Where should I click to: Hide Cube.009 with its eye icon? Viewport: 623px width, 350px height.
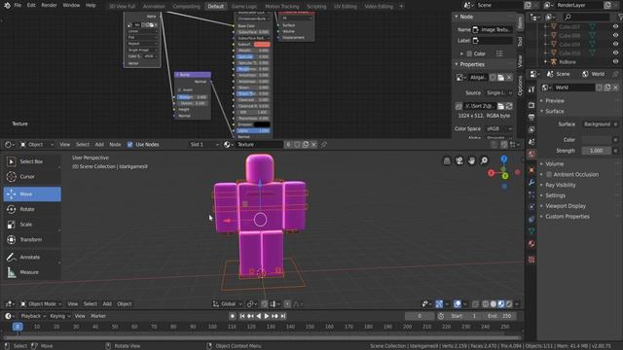(615, 44)
